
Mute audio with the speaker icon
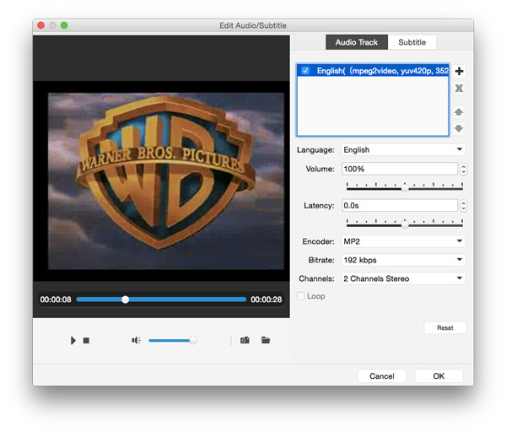(x=136, y=341)
